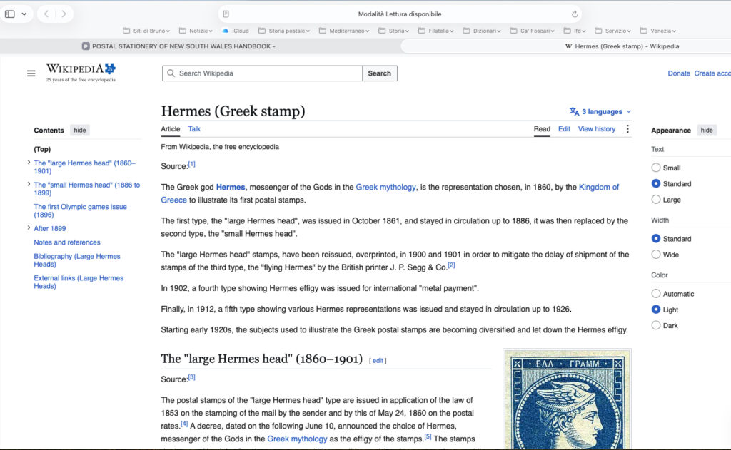Toggle Safari sidebar icon
This screenshot has height=450, width=731.
click(x=10, y=14)
